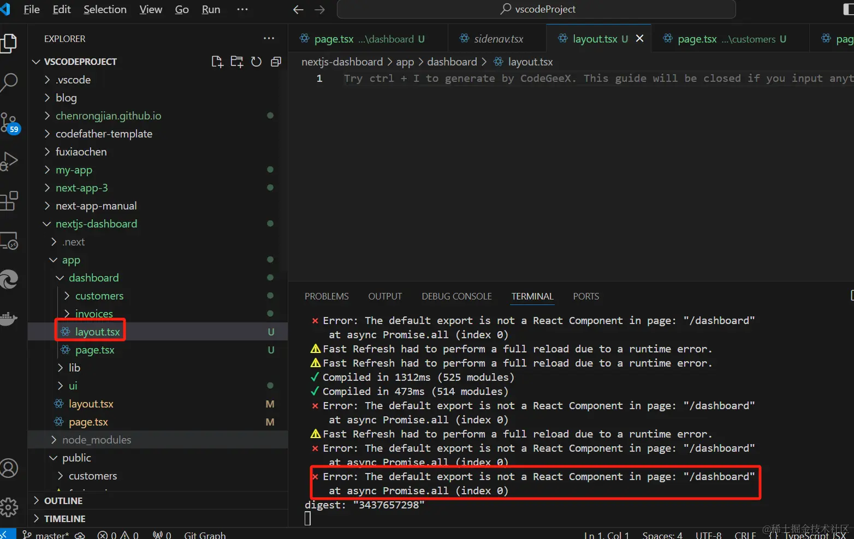The image size is (854, 539).
Task: Expand the fuxiaochen folder
Action: (x=158, y=152)
